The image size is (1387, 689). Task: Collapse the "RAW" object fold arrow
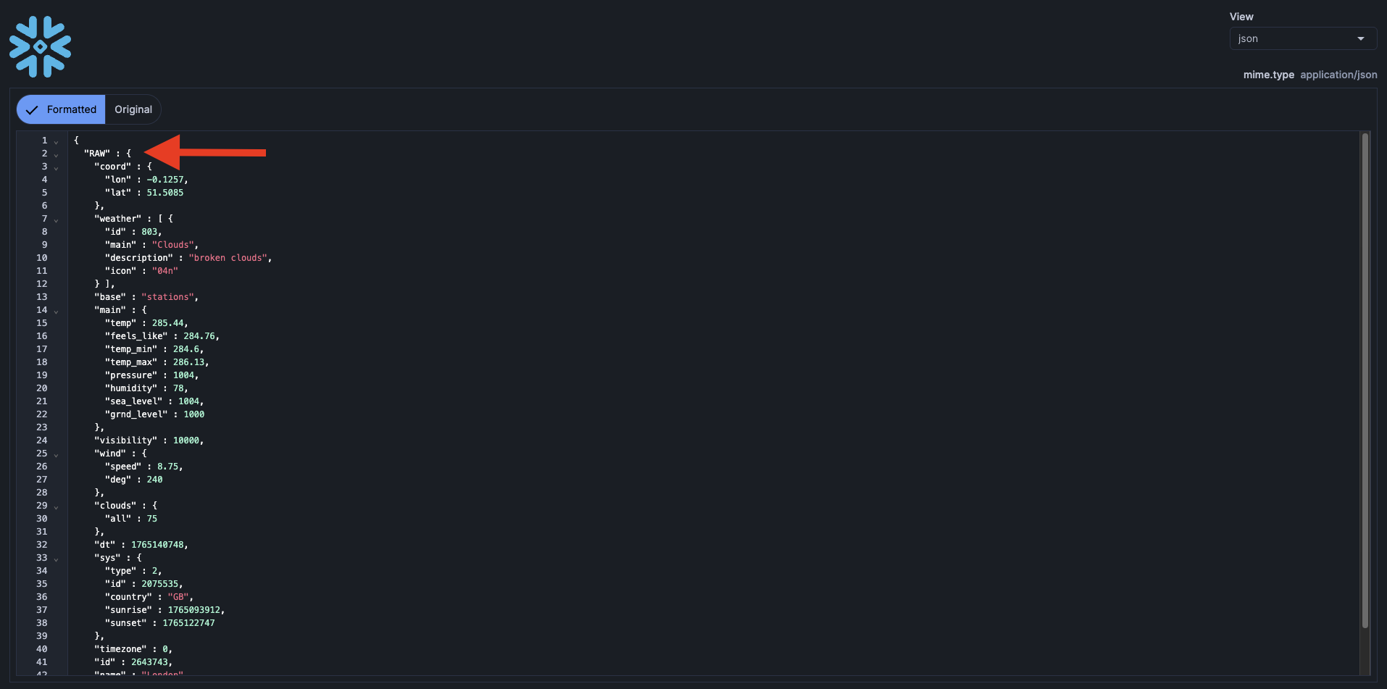(x=57, y=154)
